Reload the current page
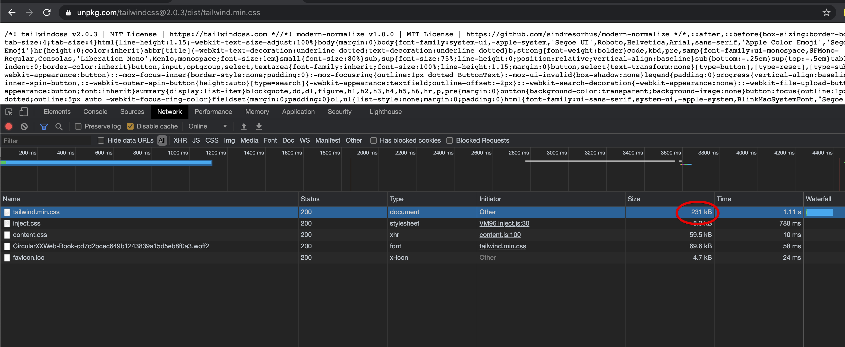The image size is (845, 347). click(47, 12)
